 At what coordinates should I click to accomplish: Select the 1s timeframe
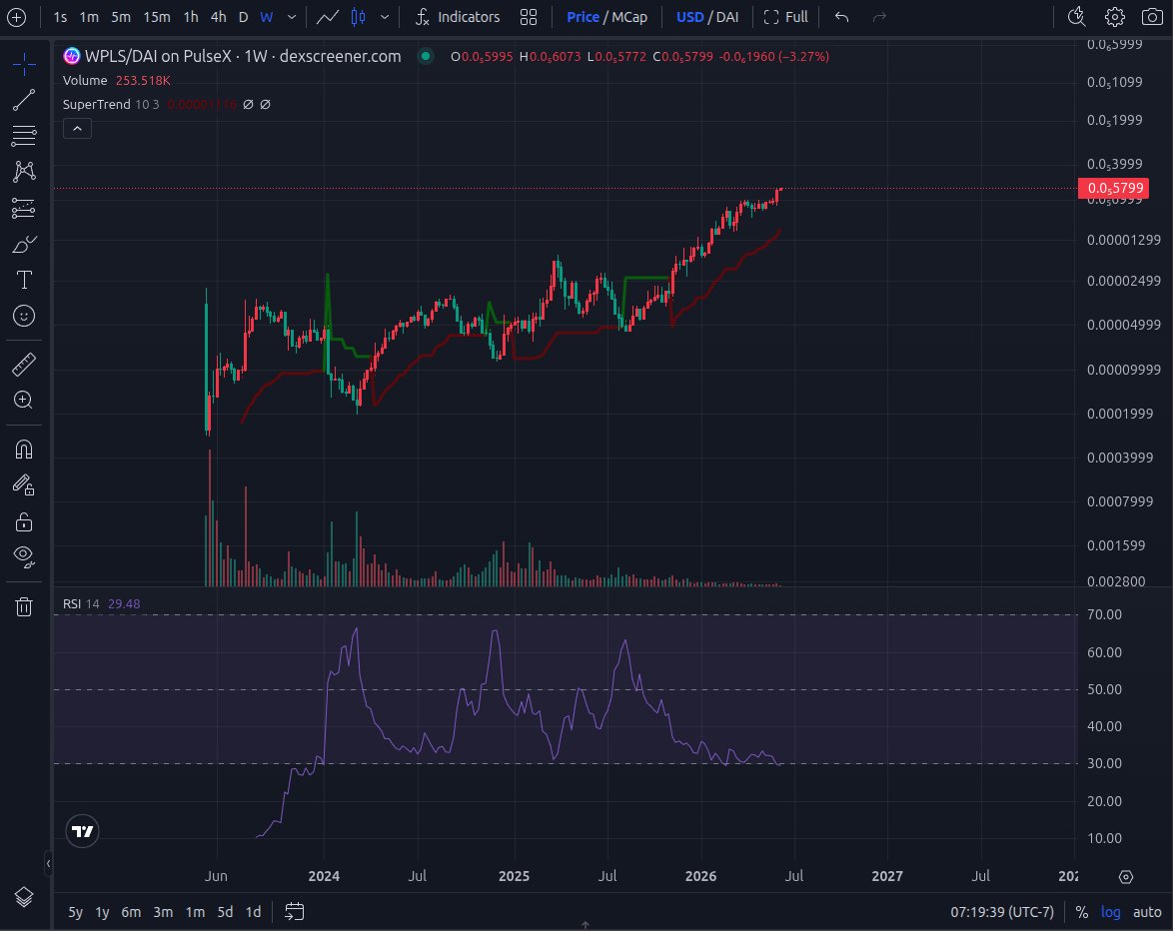[60, 16]
